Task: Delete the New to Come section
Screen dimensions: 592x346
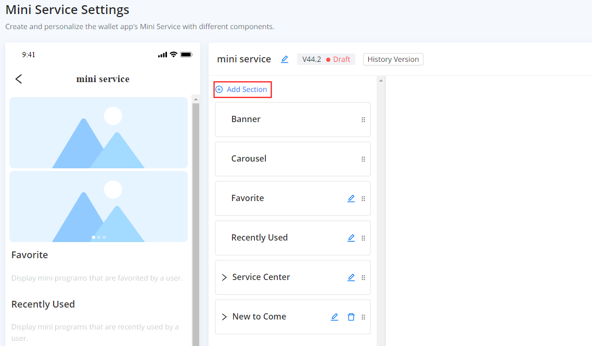Action: click(x=351, y=317)
